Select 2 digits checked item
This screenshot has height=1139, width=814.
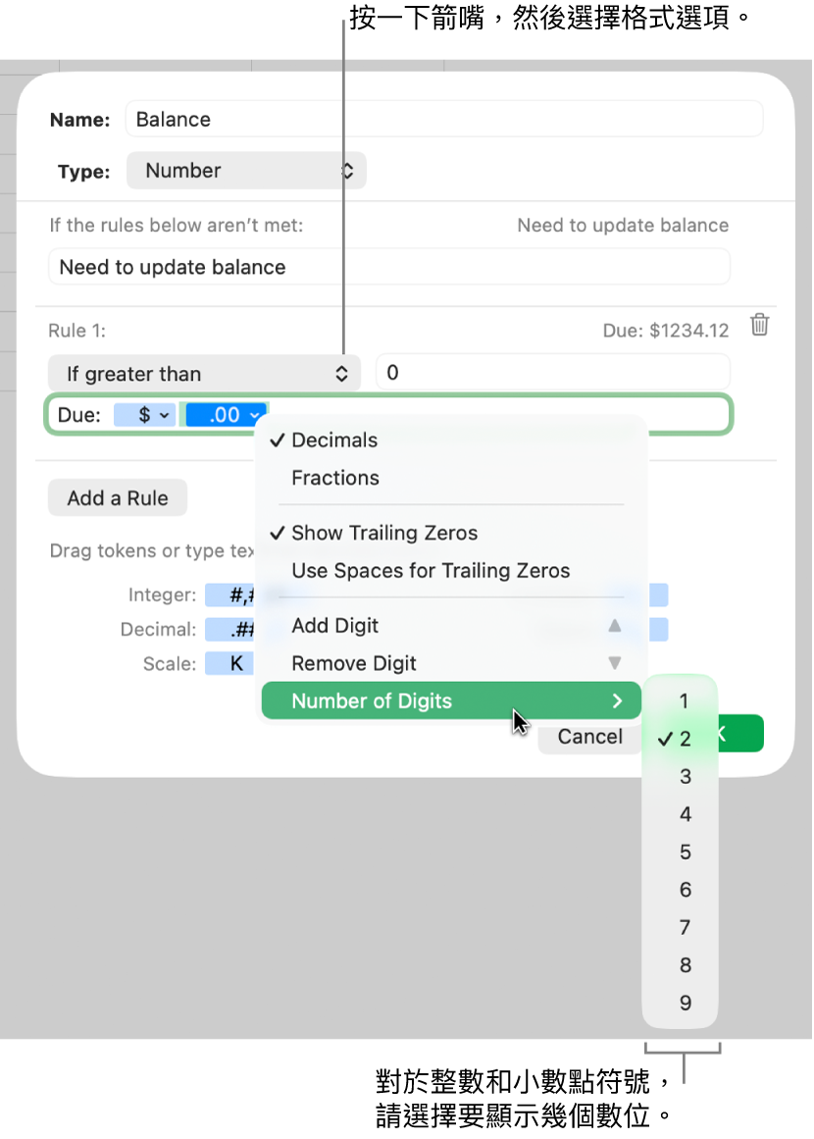pyautogui.click(x=685, y=740)
